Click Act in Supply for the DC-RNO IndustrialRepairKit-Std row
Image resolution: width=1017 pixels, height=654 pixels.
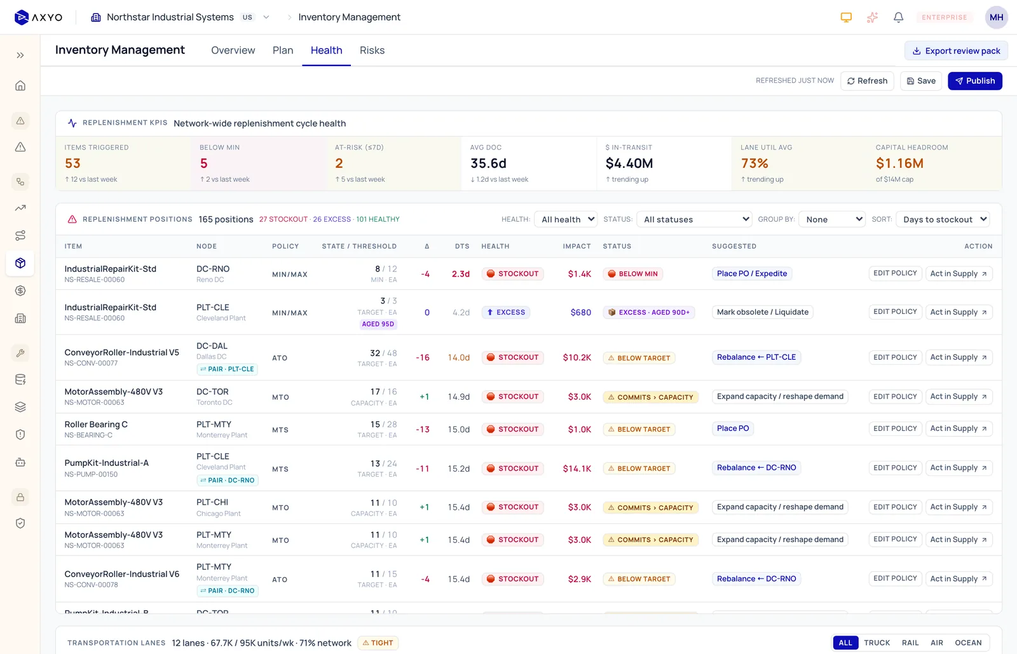959,274
